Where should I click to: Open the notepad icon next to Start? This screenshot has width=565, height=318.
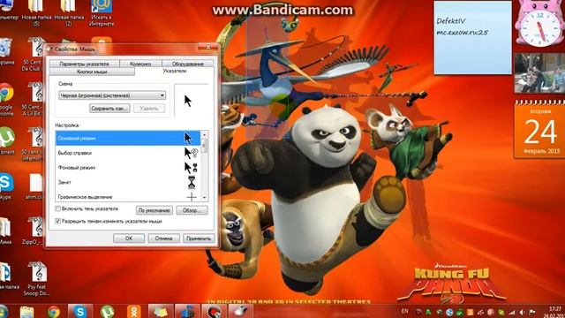click(27, 312)
